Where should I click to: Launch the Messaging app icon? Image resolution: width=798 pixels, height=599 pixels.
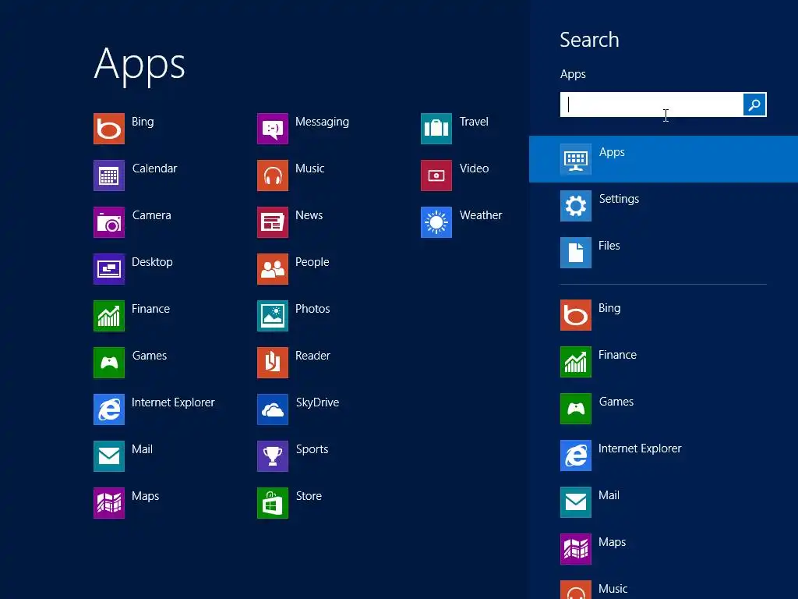coord(273,129)
